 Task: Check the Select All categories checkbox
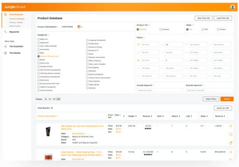pyautogui.click(x=38, y=39)
